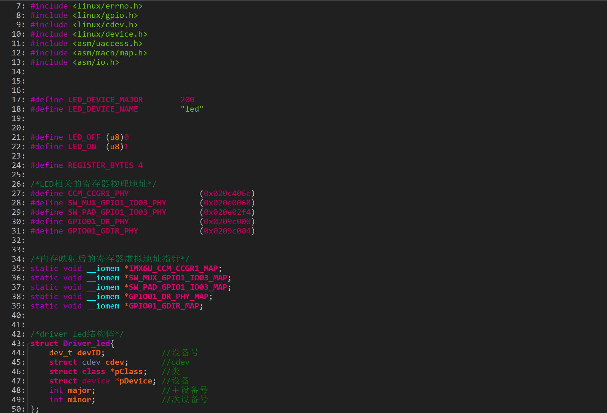607x413 pixels.
Task: Click the address 0x0209c000
Action: [227, 222]
